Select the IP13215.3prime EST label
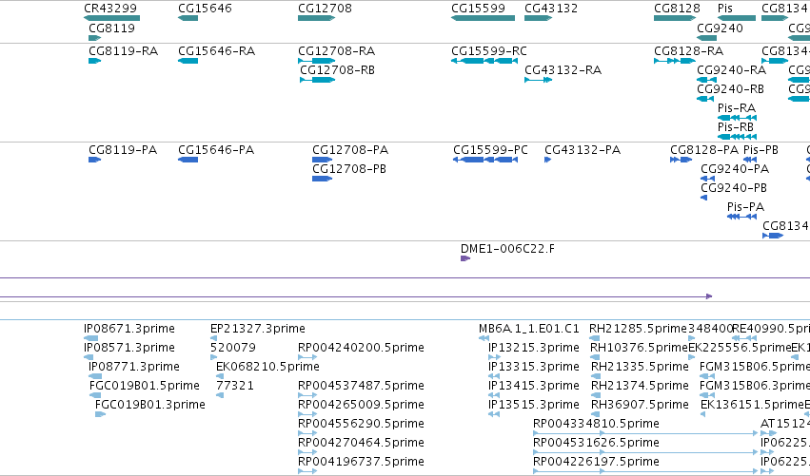The height and width of the screenshot is (476, 810). (534, 347)
